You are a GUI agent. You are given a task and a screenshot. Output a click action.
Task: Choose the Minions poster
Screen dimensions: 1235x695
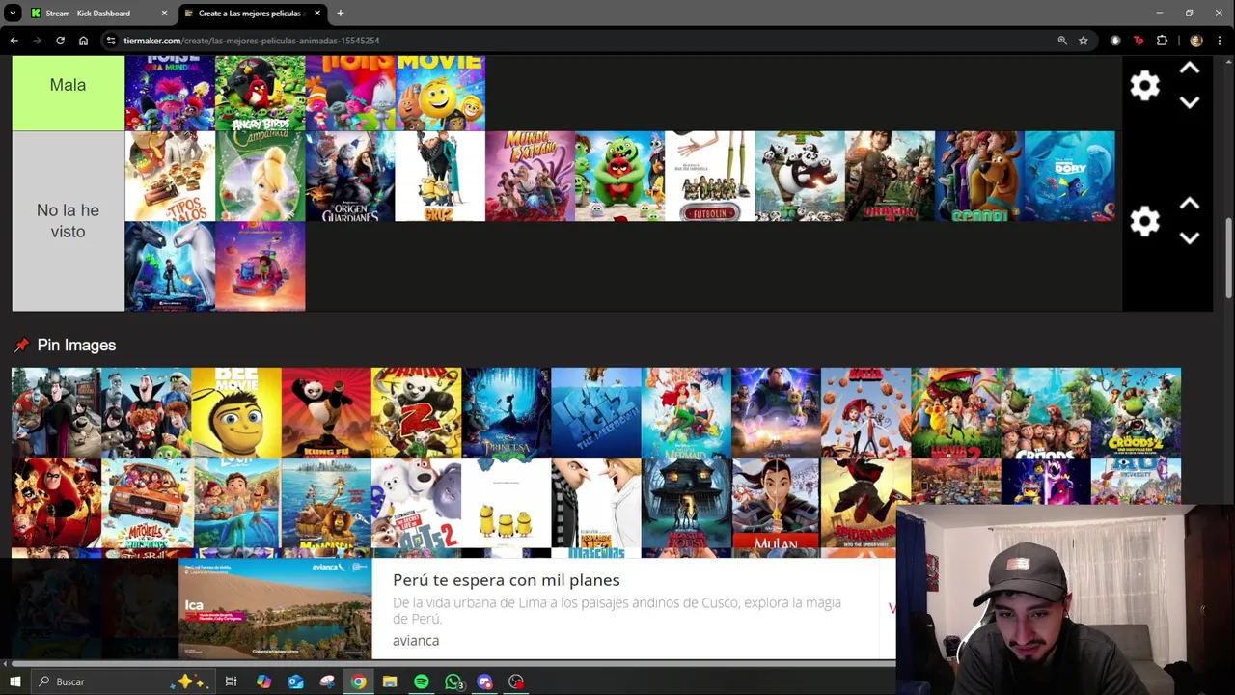pyautogui.click(x=506, y=503)
